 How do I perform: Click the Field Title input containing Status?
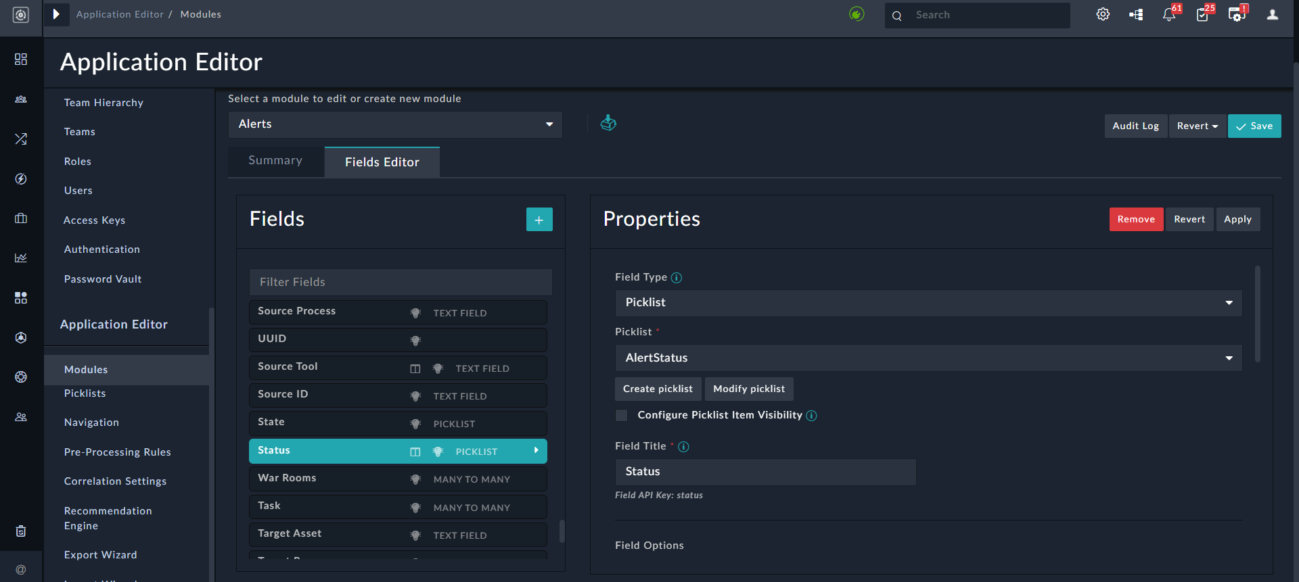(765, 472)
